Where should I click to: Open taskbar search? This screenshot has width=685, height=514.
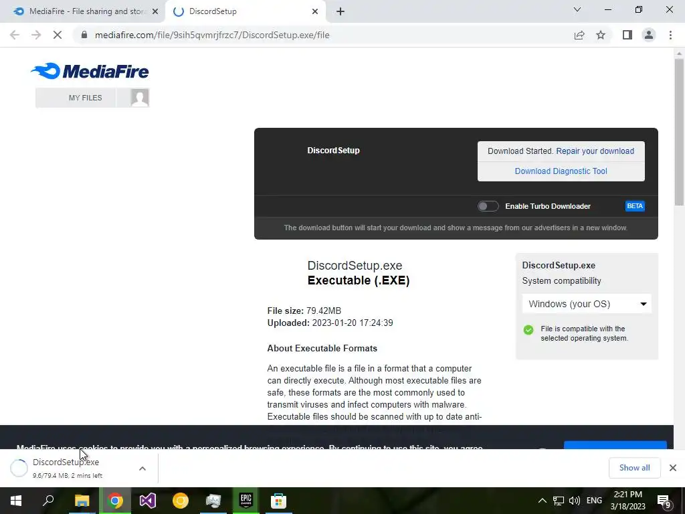click(x=48, y=501)
